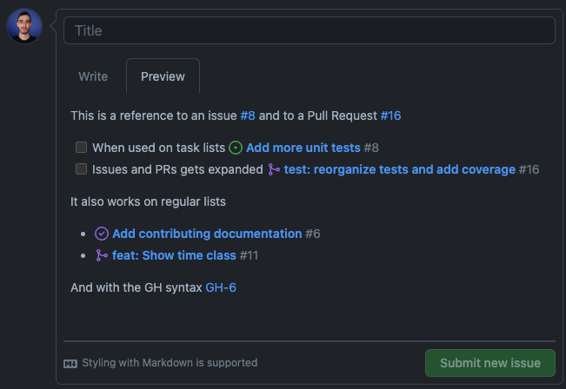Click the Styling with Markdown is supported link
Image resolution: width=566 pixels, height=389 pixels.
170,363
